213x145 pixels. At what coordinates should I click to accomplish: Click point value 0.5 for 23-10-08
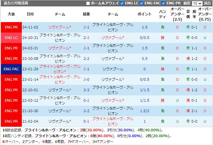point(145,59)
